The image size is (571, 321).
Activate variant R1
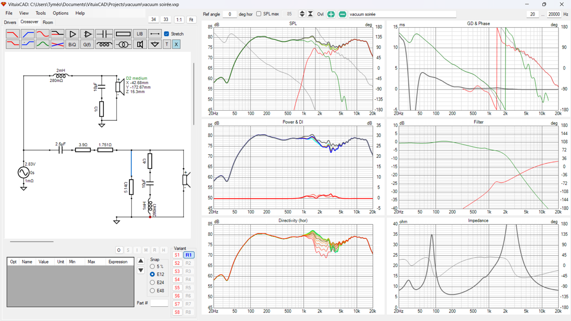coord(189,255)
